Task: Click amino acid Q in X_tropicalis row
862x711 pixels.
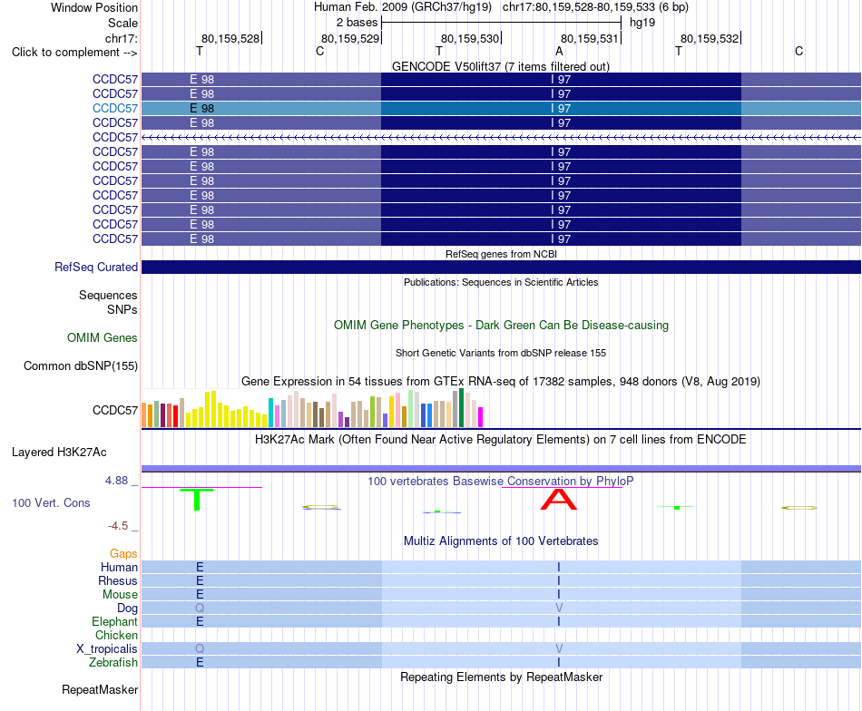Action: coord(200,649)
